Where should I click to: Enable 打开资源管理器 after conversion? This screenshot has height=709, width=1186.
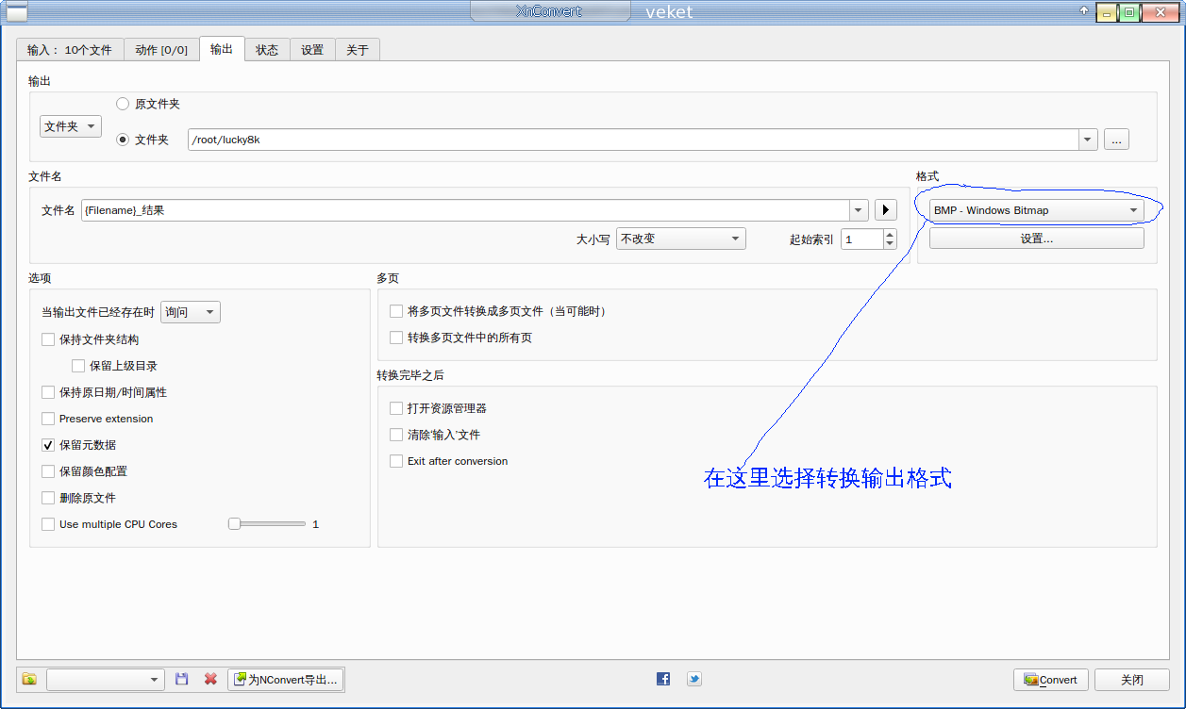(396, 408)
